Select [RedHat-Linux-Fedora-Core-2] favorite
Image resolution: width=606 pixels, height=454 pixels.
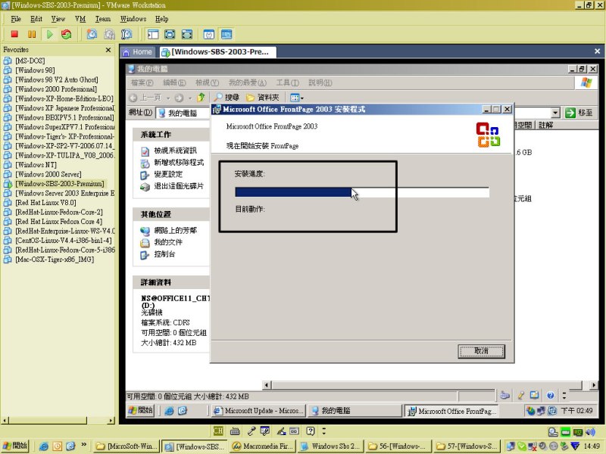[59, 212]
